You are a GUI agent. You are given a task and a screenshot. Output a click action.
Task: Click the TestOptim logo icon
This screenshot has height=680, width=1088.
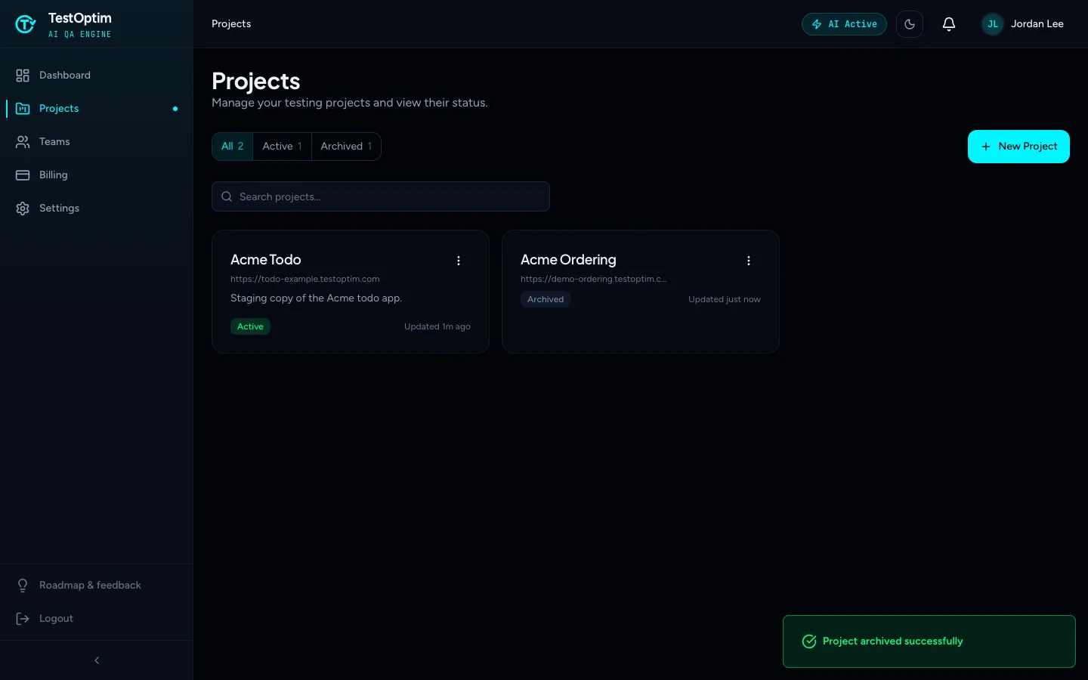point(25,24)
